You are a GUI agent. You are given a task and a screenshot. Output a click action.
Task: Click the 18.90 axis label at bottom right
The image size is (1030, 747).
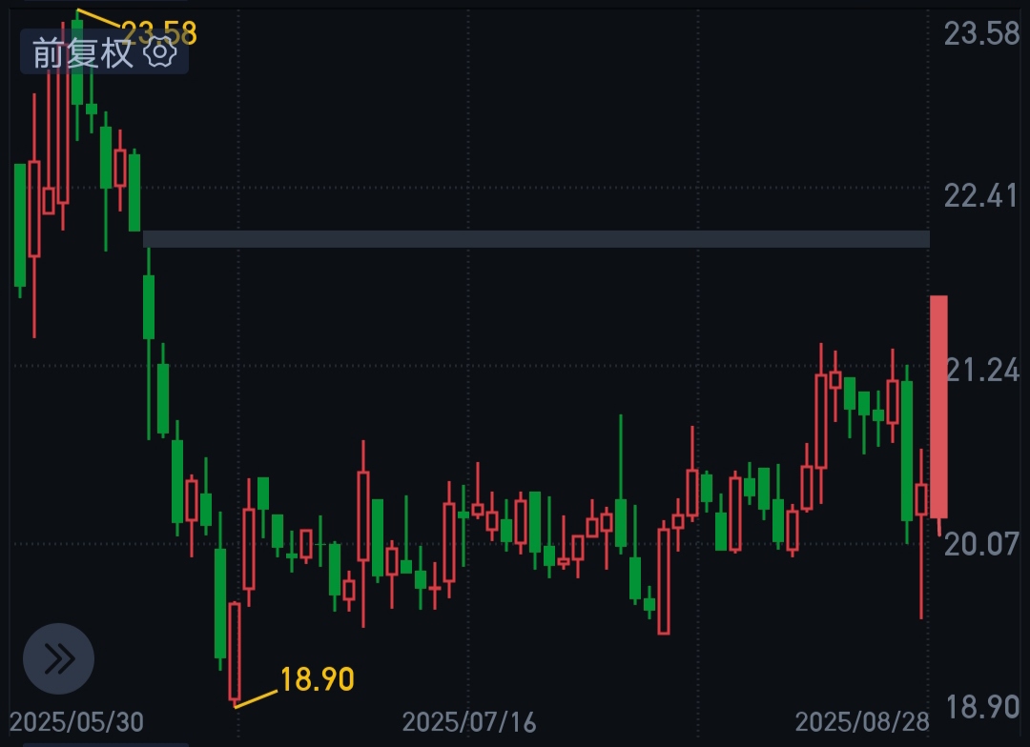tap(981, 706)
